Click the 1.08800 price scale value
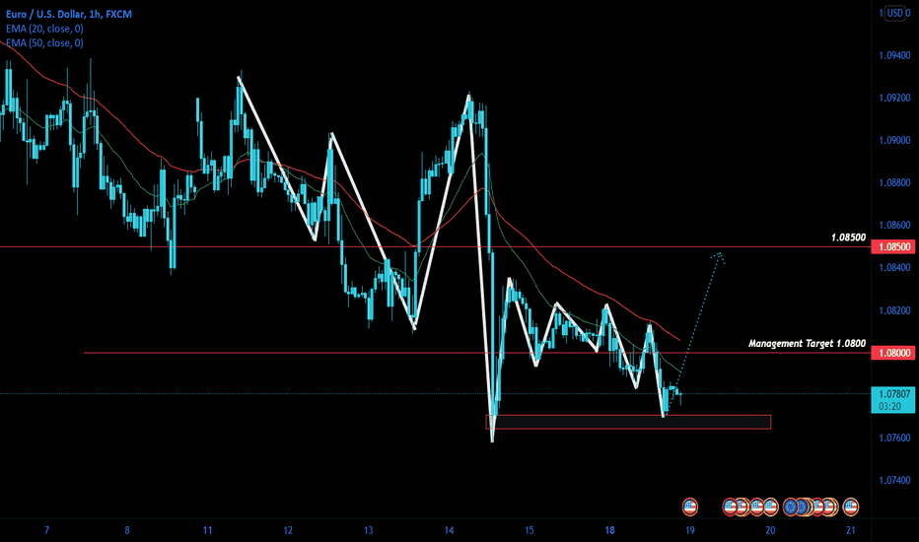This screenshot has width=919, height=542. tap(894, 183)
